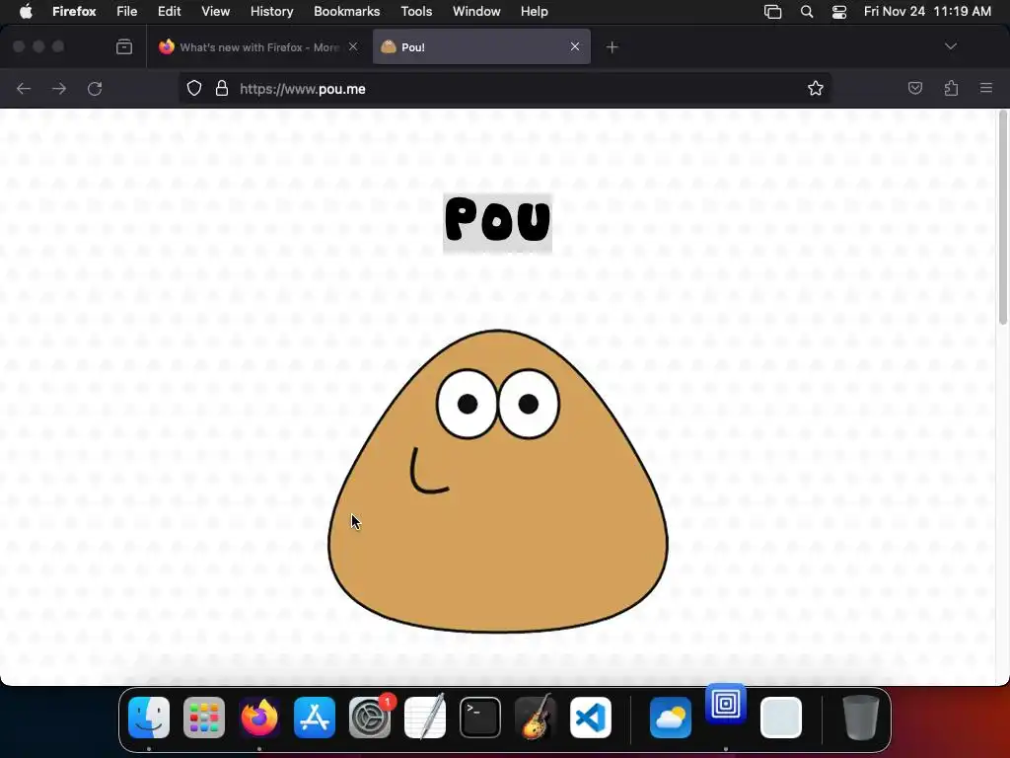This screenshot has width=1010, height=758.
Task: Open Firefox View in the tab bar
Action: click(124, 46)
